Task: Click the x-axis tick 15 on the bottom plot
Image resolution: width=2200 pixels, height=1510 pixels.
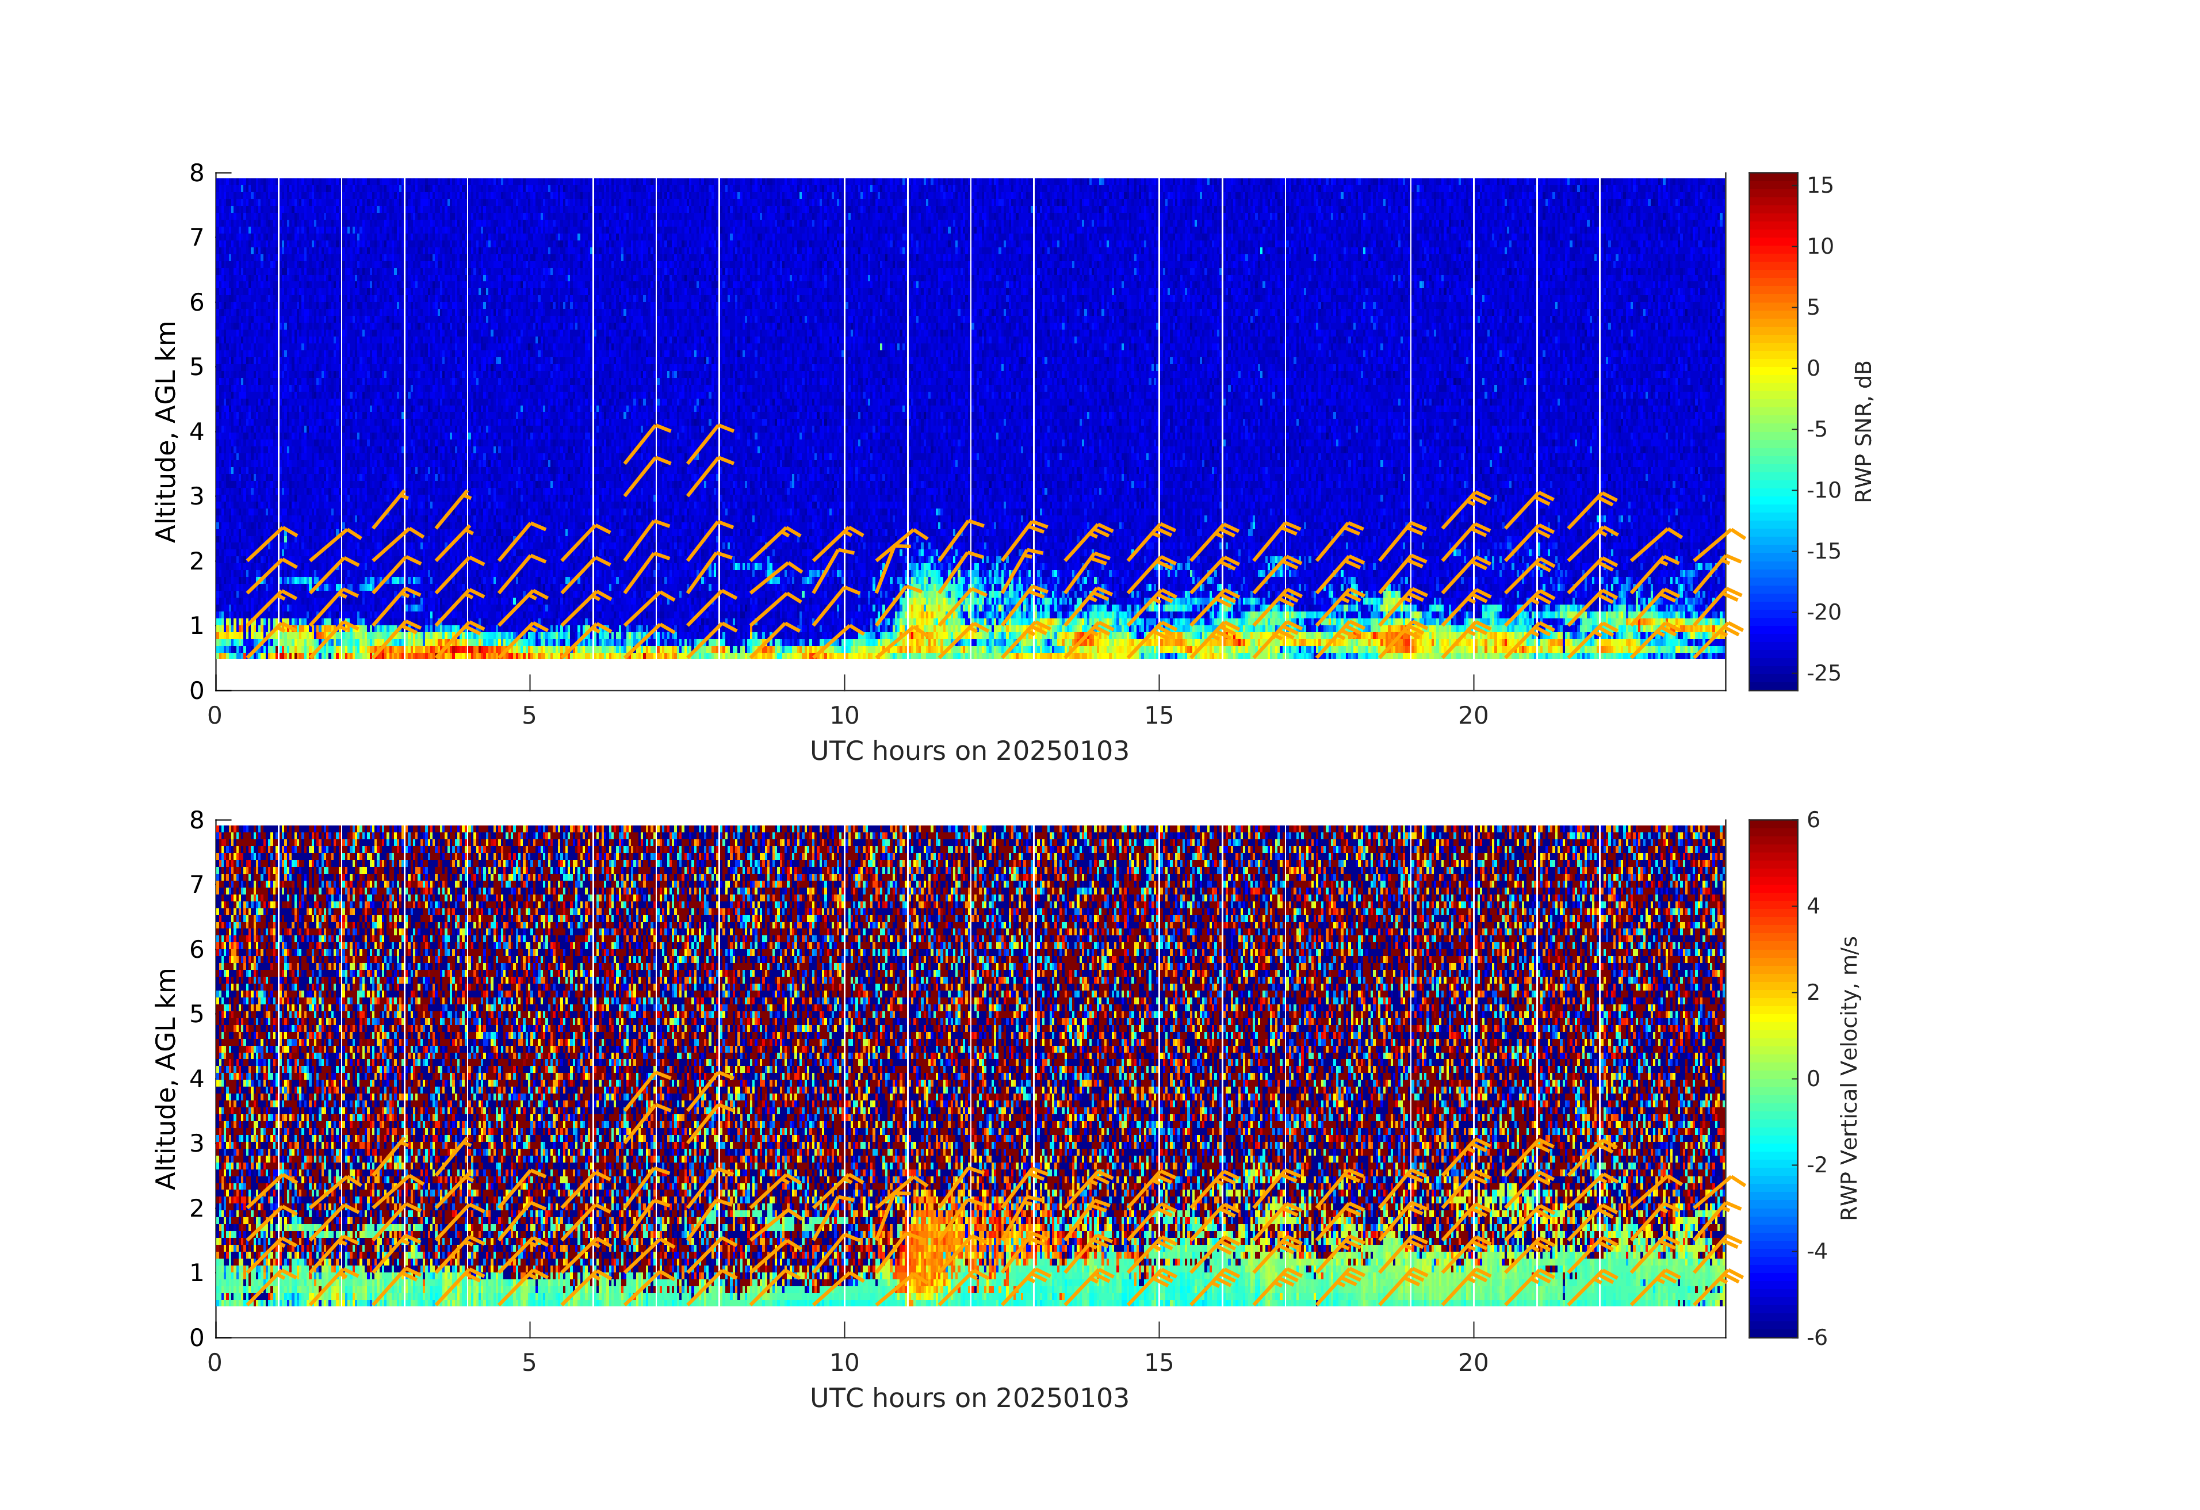Action: [1159, 1362]
